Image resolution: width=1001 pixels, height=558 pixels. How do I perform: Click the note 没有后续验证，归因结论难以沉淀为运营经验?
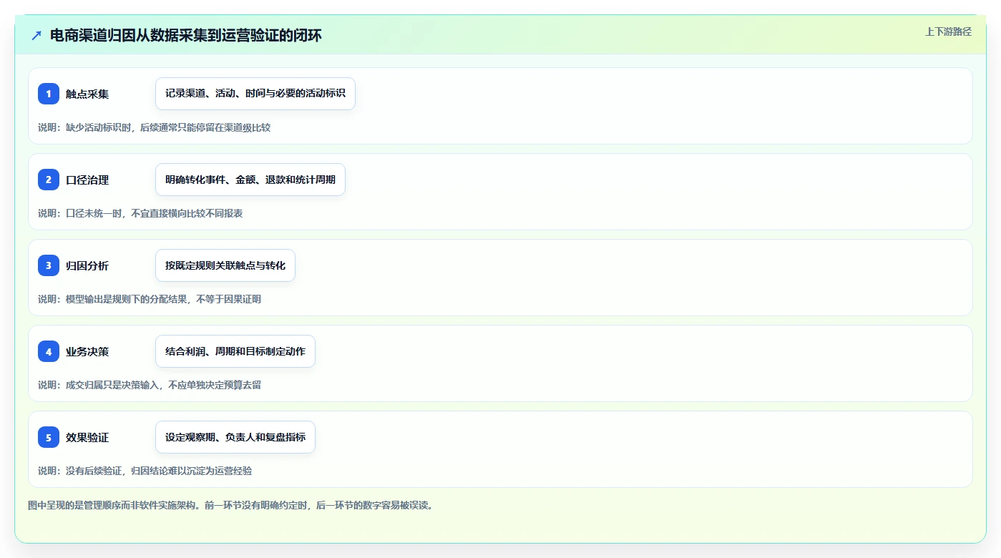point(159,471)
